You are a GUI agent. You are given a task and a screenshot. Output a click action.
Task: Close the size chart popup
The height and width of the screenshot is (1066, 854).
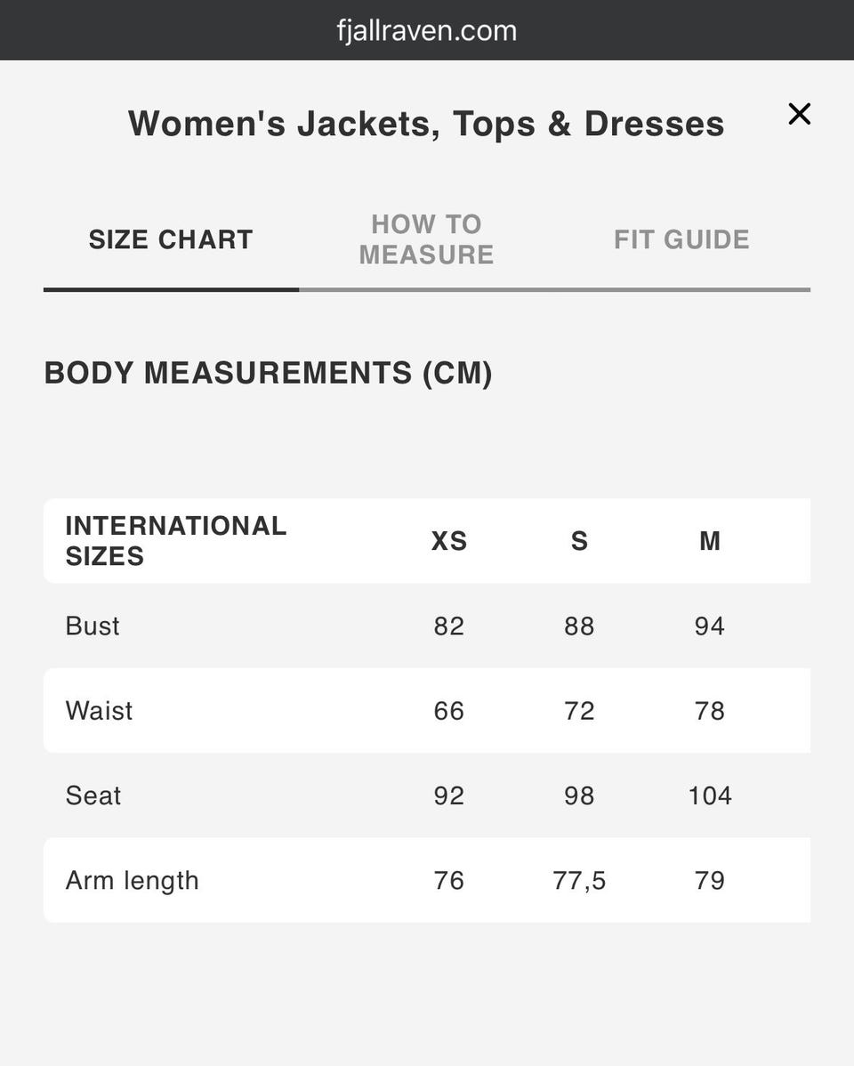coord(799,114)
